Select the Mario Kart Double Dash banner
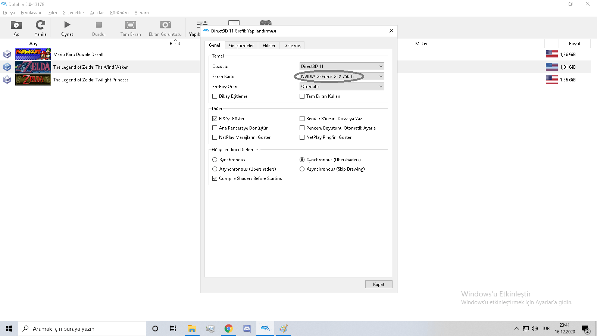This screenshot has width=597, height=336. 33,54
